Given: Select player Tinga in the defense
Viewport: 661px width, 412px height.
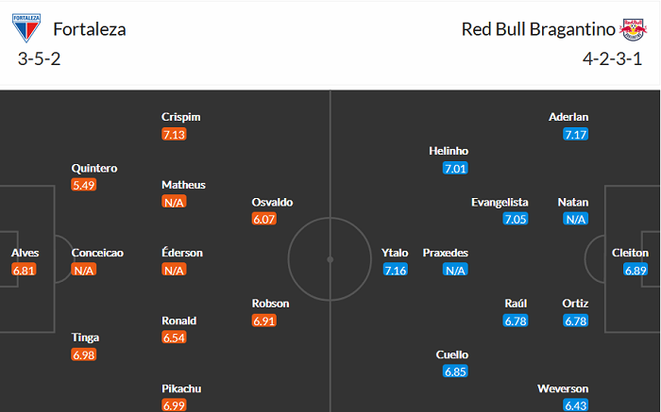Looking at the screenshot, I should pos(86,338).
